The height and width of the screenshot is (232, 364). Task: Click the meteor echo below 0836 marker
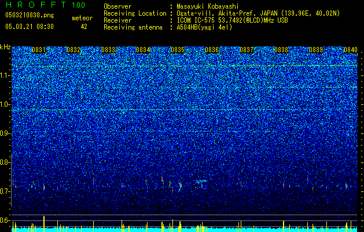[202, 183]
